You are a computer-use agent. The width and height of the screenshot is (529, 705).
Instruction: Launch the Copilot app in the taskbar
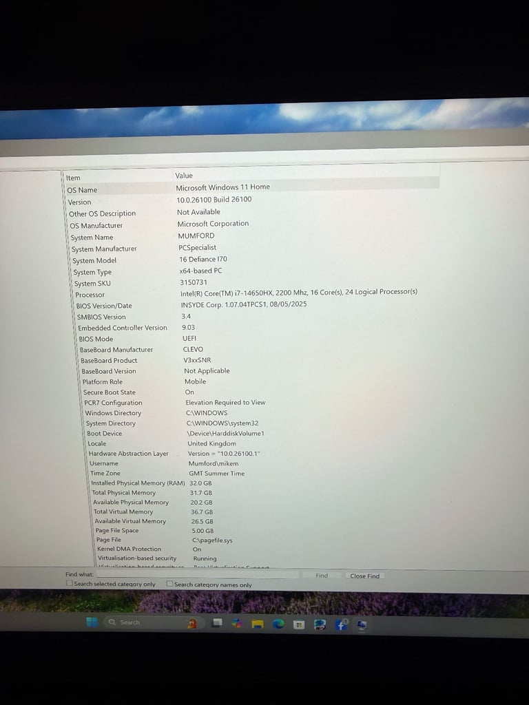click(x=237, y=624)
